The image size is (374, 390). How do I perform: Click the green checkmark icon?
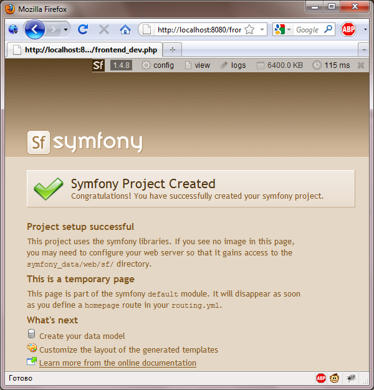[x=49, y=189]
